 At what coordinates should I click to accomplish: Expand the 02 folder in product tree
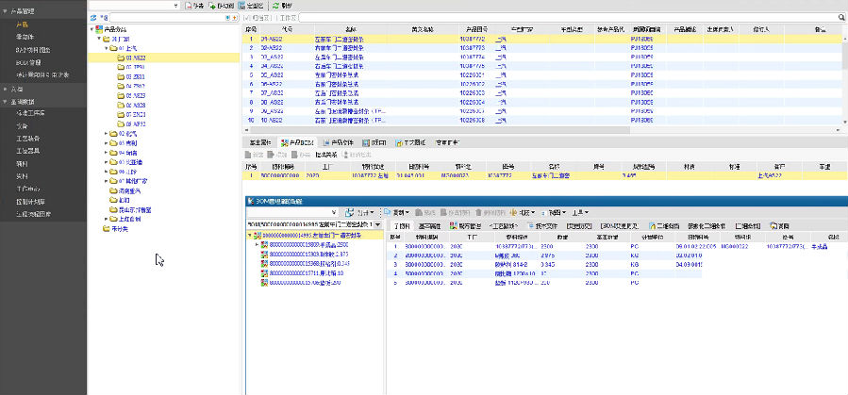(106, 133)
